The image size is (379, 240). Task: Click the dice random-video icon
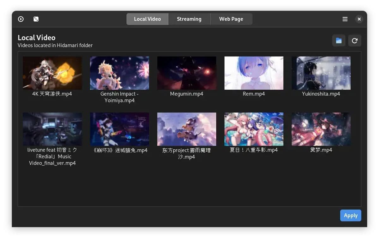(x=36, y=19)
